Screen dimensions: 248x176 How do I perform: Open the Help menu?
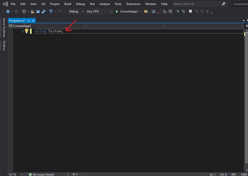[164, 4]
